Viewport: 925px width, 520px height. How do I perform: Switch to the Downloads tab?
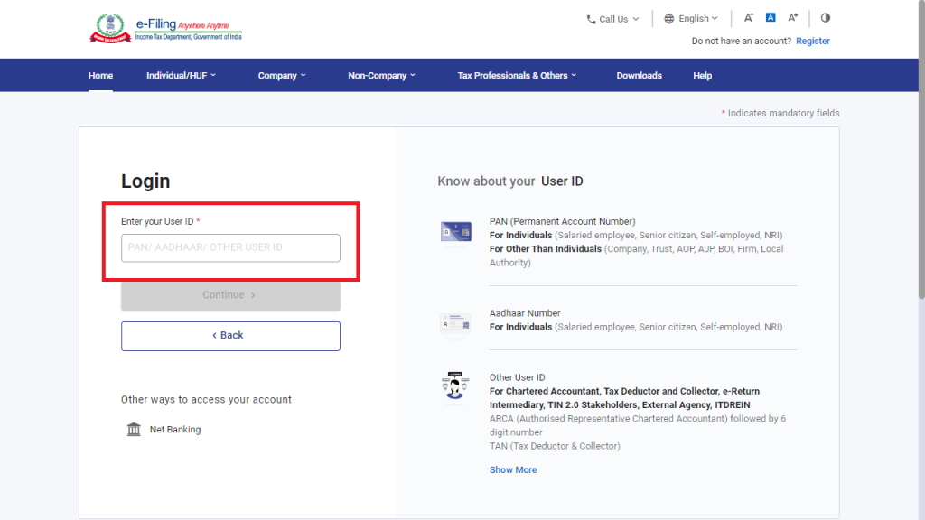coord(639,75)
